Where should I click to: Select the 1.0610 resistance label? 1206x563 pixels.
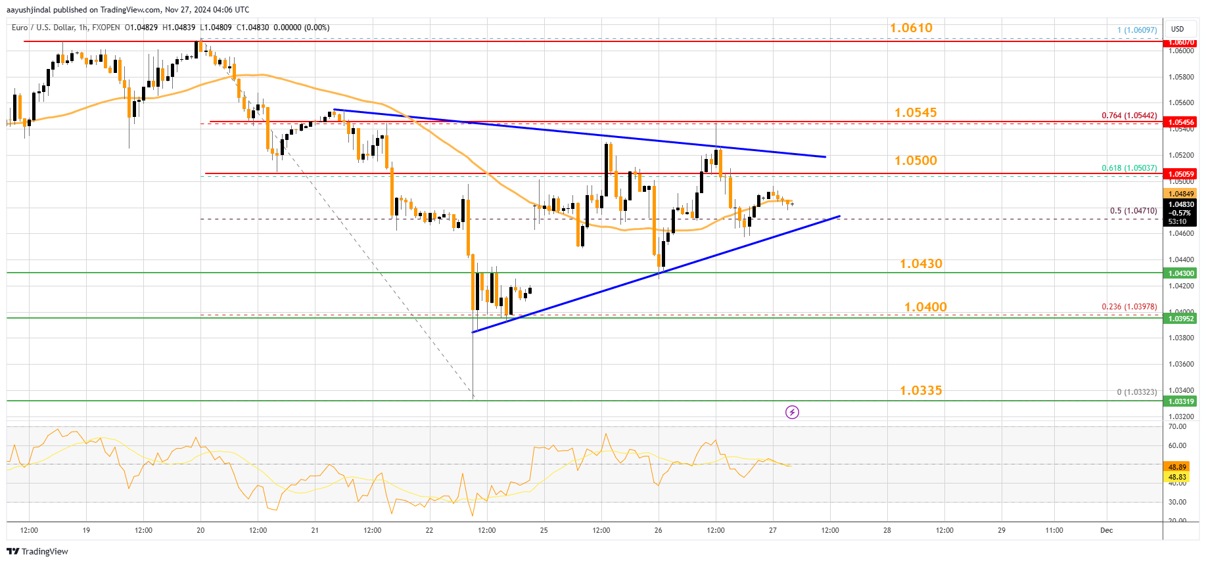point(911,28)
